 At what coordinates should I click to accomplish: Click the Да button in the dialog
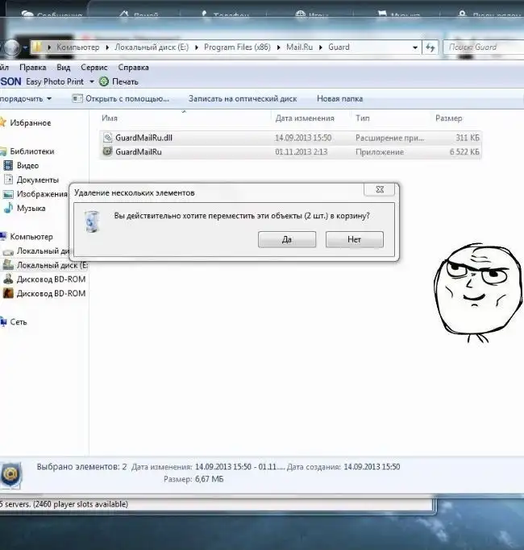coord(287,240)
